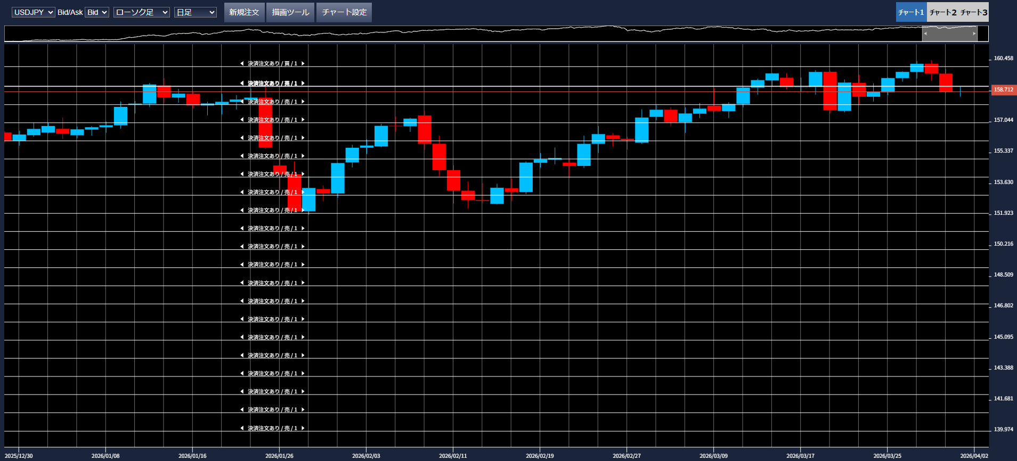Image resolution: width=1017 pixels, height=461 pixels.
Task: Click the 新規注文 button
Action: [244, 12]
